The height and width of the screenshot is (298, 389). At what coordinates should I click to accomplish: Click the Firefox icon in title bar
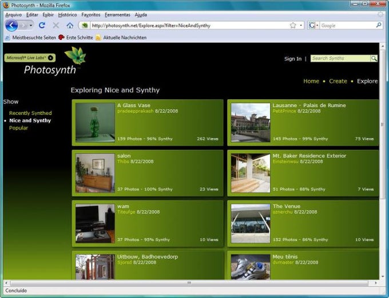tap(6, 5)
